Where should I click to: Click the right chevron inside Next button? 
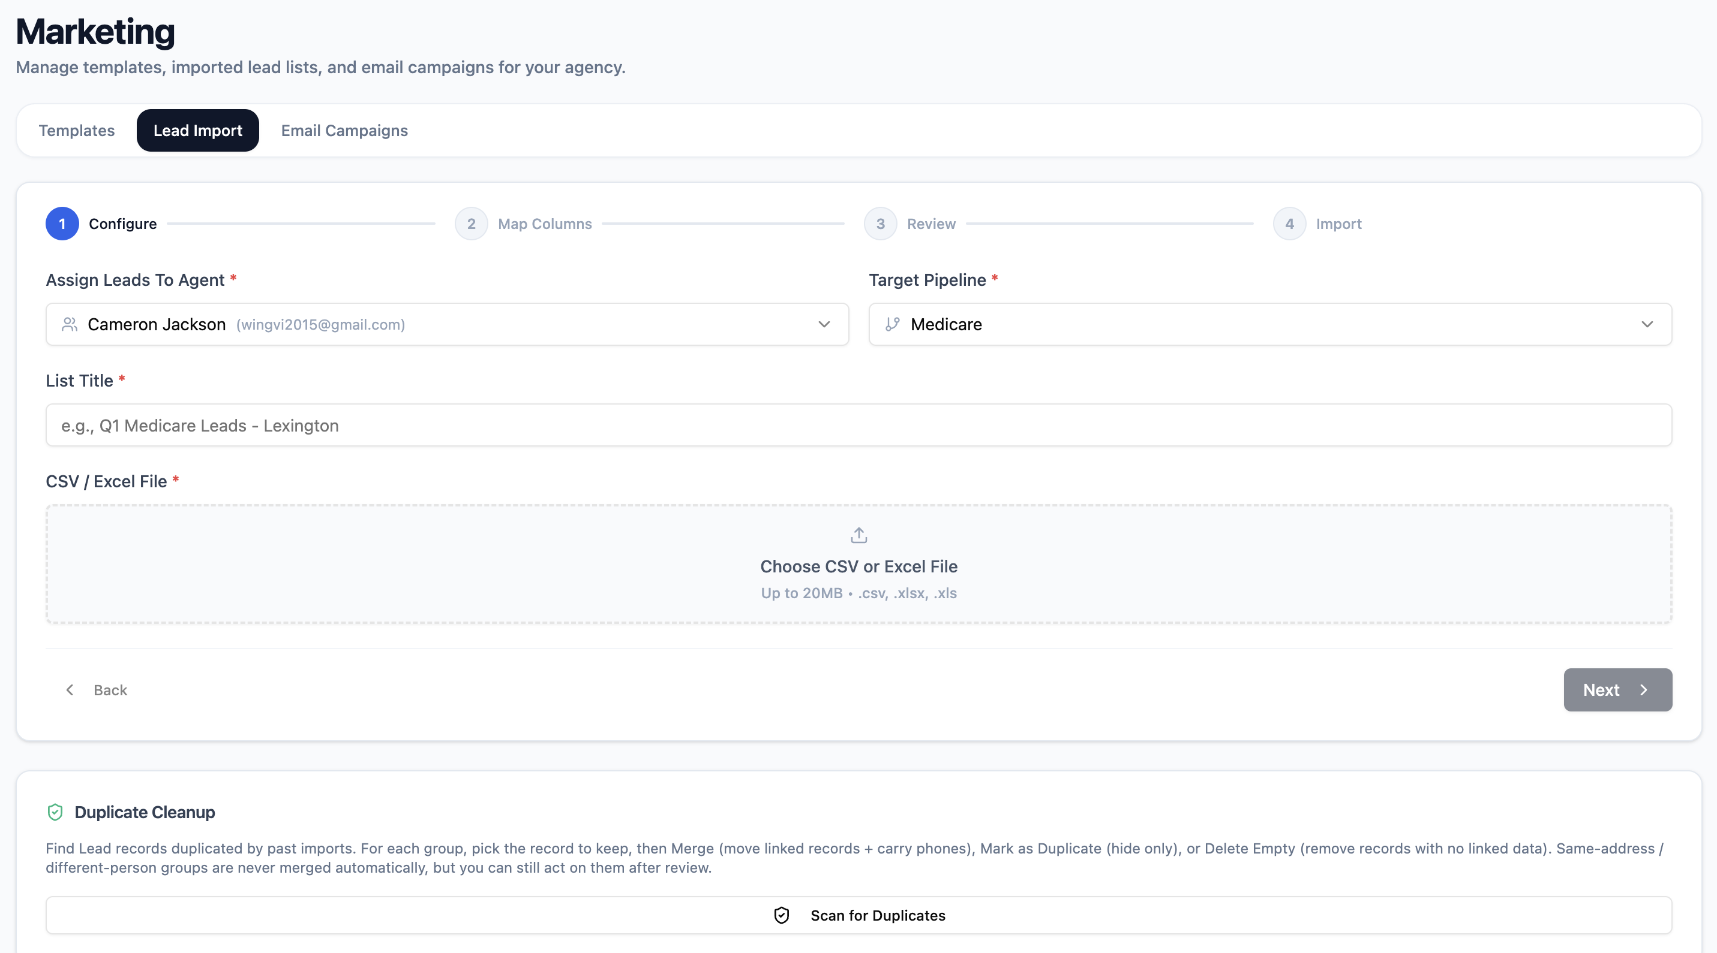(x=1644, y=690)
